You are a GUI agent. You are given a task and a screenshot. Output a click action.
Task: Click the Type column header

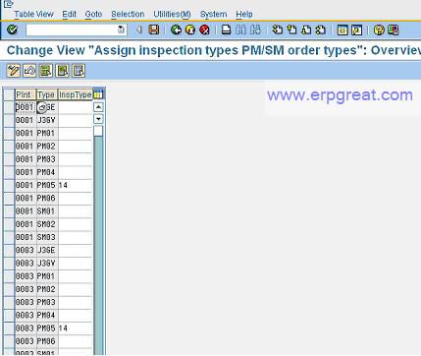coord(47,94)
